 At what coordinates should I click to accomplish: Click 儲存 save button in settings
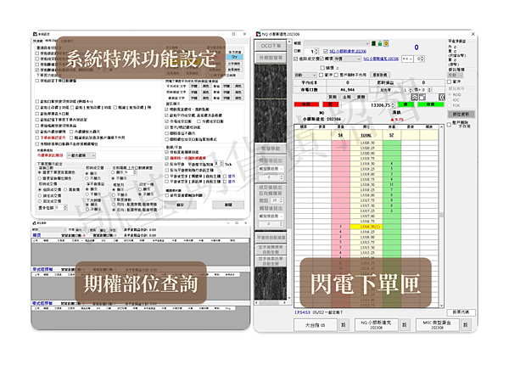point(180,205)
